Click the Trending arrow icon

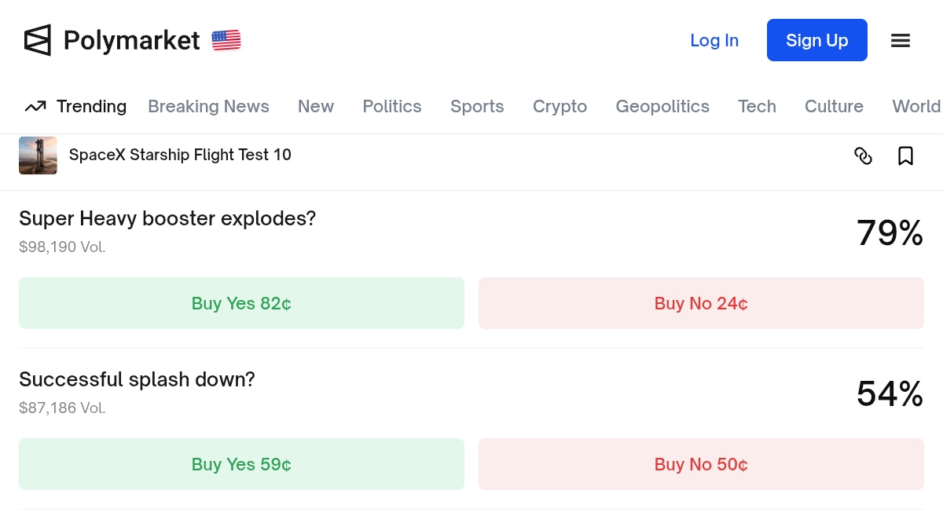click(x=35, y=106)
